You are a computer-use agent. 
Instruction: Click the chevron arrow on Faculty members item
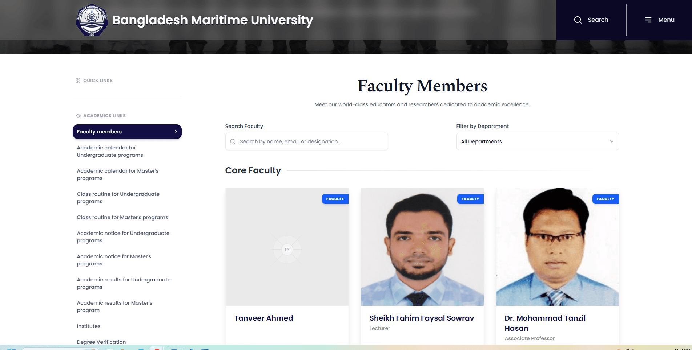176,132
